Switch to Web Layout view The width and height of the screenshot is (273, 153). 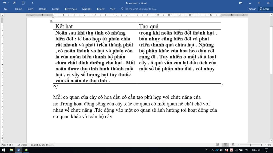(x=232, y=145)
